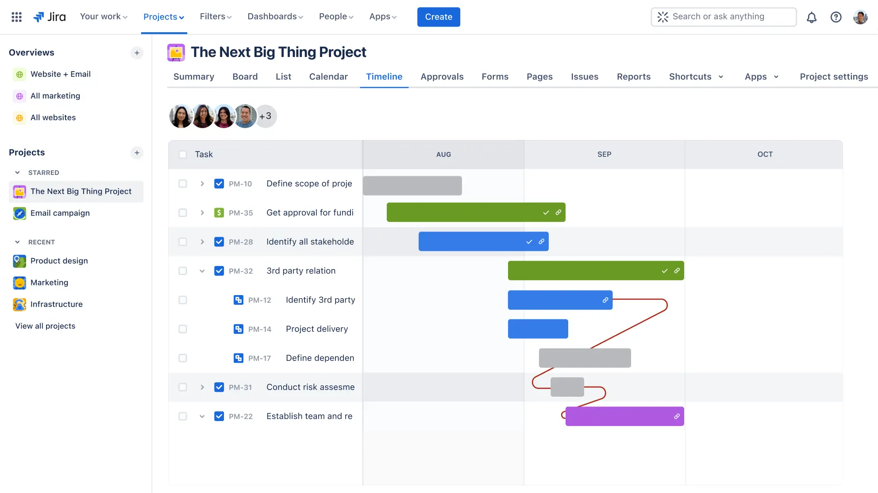Click the Search or ask anything field
Viewport: 878px width, 493px height.
click(724, 17)
